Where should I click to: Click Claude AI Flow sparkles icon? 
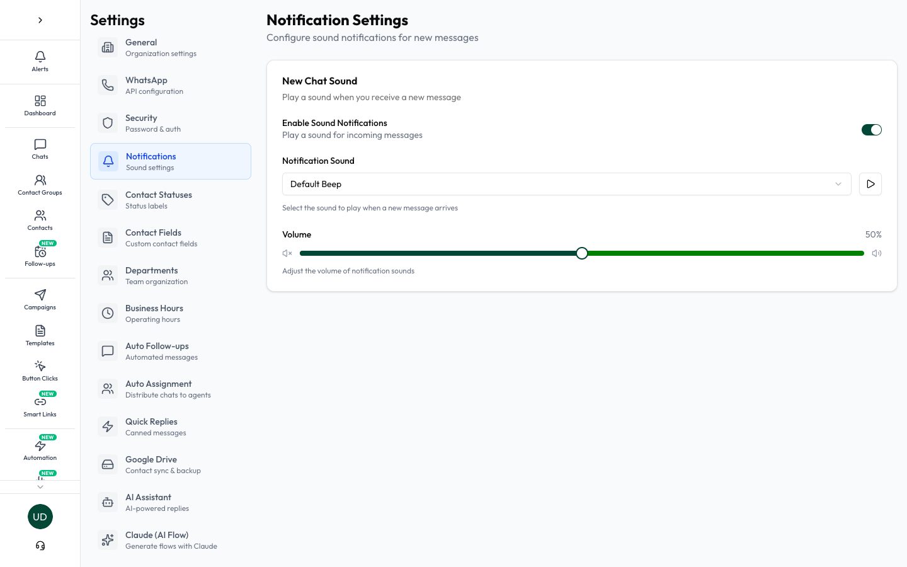108,540
